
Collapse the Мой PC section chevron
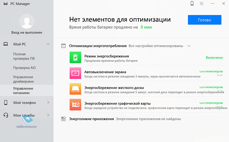click(x=48, y=44)
